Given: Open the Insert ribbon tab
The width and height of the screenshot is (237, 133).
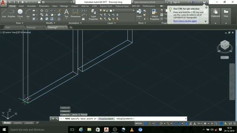Looking at the screenshot, I should pos(21,6).
